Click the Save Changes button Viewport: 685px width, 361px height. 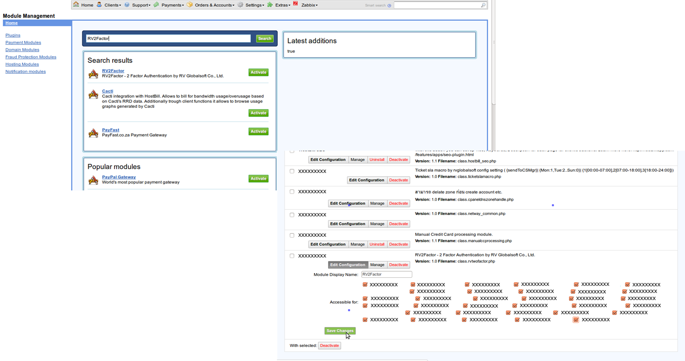[x=340, y=331]
